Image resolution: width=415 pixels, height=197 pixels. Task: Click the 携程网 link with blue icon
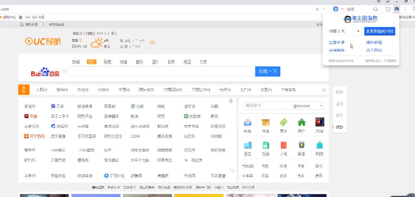(x=59, y=126)
